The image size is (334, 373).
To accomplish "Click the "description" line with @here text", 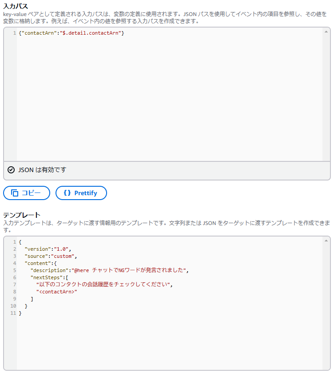I will 109,270.
